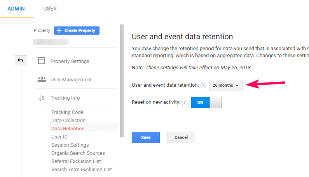Screen dimensions: 309x177
Task: Click help icon beside Reset on new activity
Action: [185, 103]
